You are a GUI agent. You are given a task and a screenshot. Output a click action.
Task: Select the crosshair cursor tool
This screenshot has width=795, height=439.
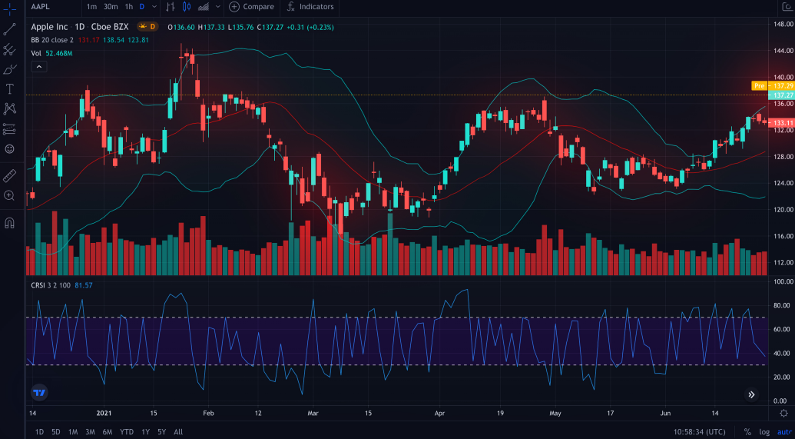click(x=10, y=9)
